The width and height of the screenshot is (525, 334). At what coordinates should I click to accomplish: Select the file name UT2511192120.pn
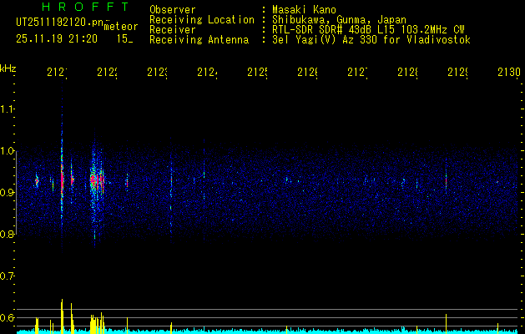click(x=60, y=23)
